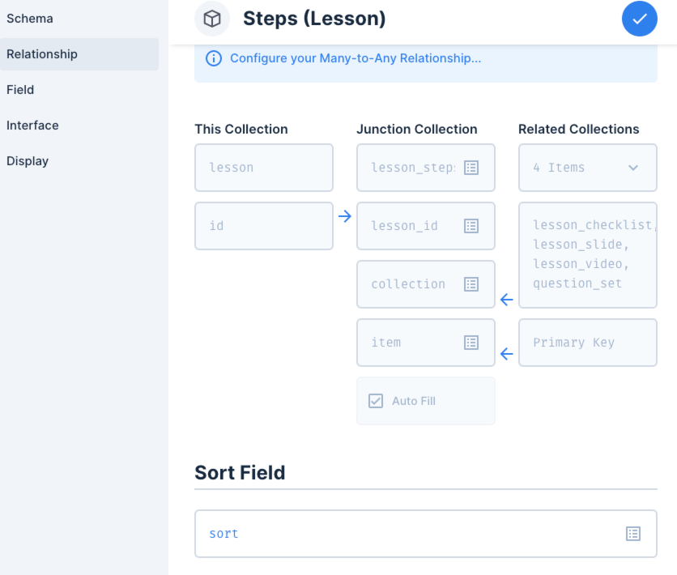The width and height of the screenshot is (677, 575).
Task: Click the Primary Key field
Action: [588, 343]
